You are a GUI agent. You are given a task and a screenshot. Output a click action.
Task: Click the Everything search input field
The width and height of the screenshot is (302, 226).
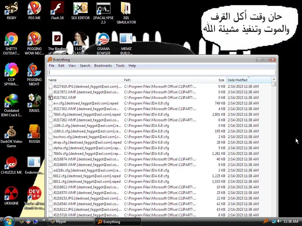pos(161,72)
